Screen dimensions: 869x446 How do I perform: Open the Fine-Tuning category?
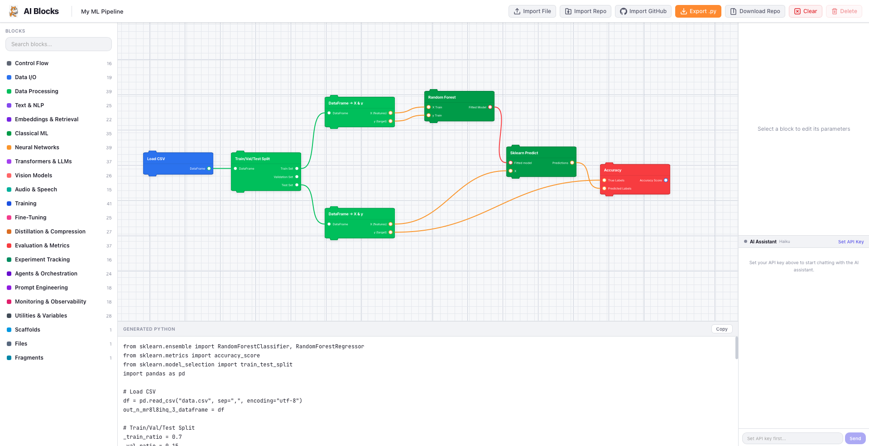tap(59, 218)
